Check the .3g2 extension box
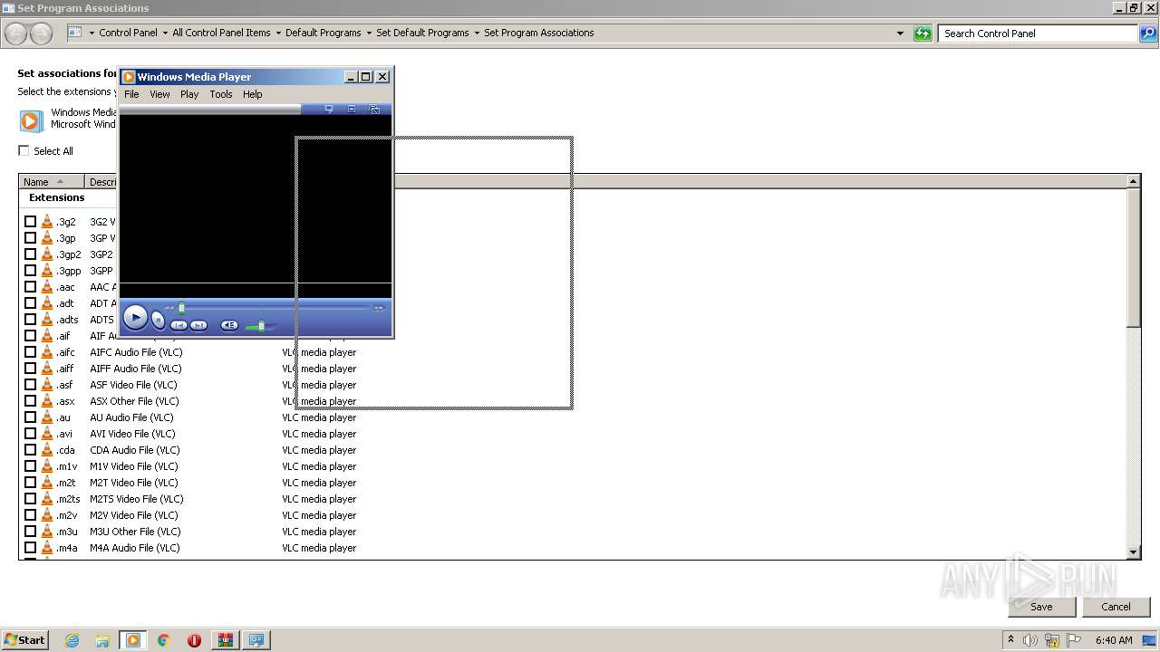The image size is (1160, 652). [x=31, y=222]
